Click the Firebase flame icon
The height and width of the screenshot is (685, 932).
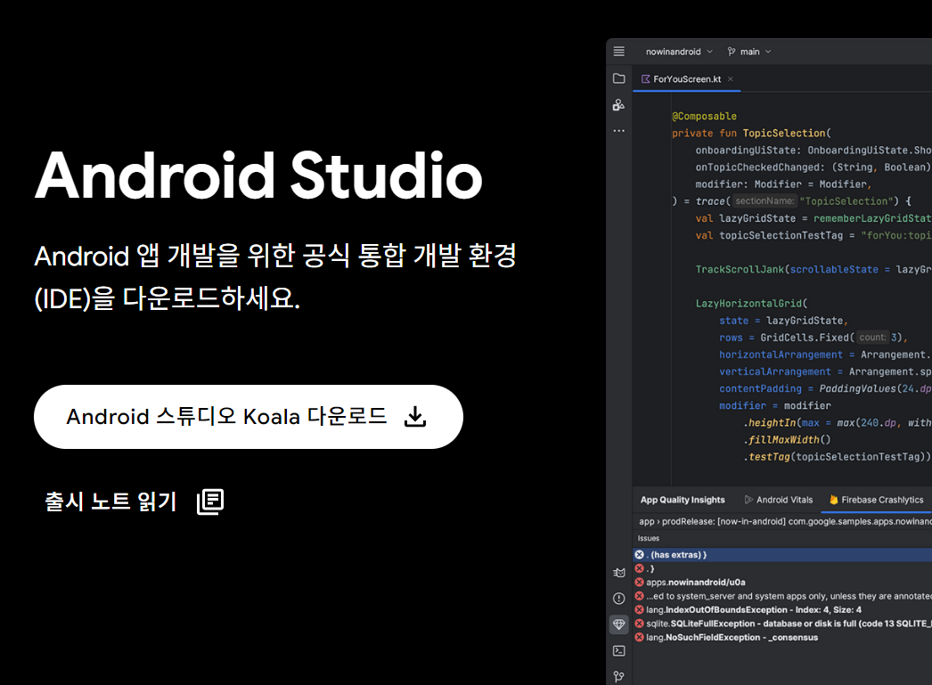(x=834, y=500)
